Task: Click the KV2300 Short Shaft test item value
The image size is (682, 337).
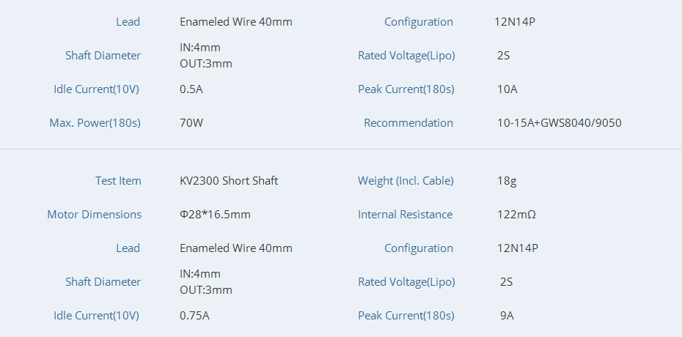Action: [x=229, y=181]
